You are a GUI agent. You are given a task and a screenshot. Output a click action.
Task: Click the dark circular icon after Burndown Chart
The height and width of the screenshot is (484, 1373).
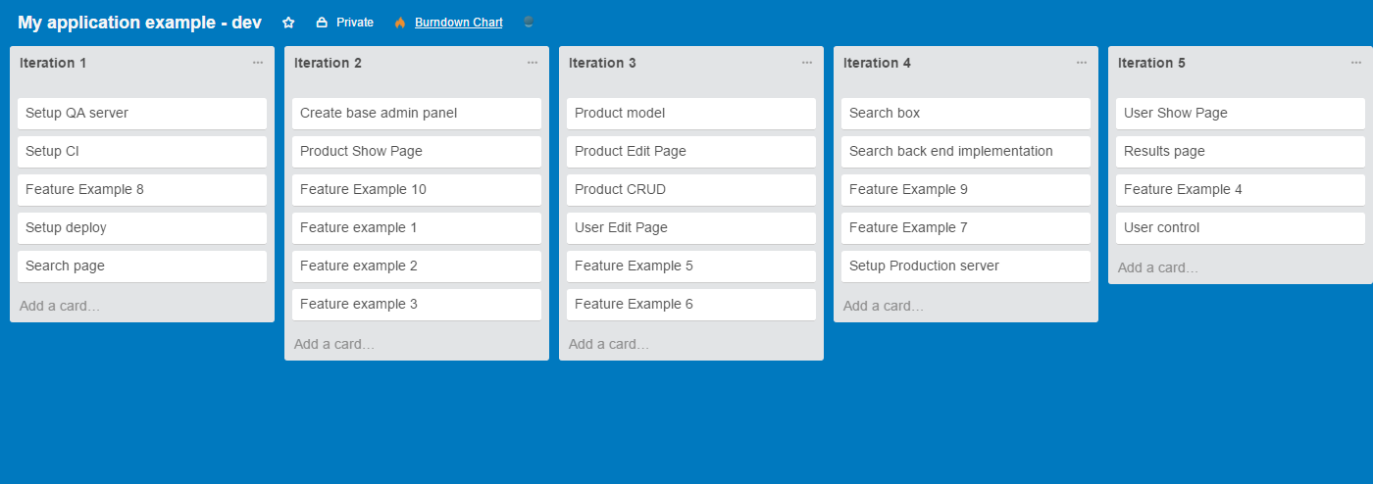click(529, 22)
